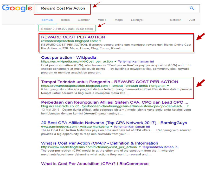Screen dimensions: 205x169
Task: Click the www.earningguys.com URL text
Action: pyautogui.click(x=59, y=127)
